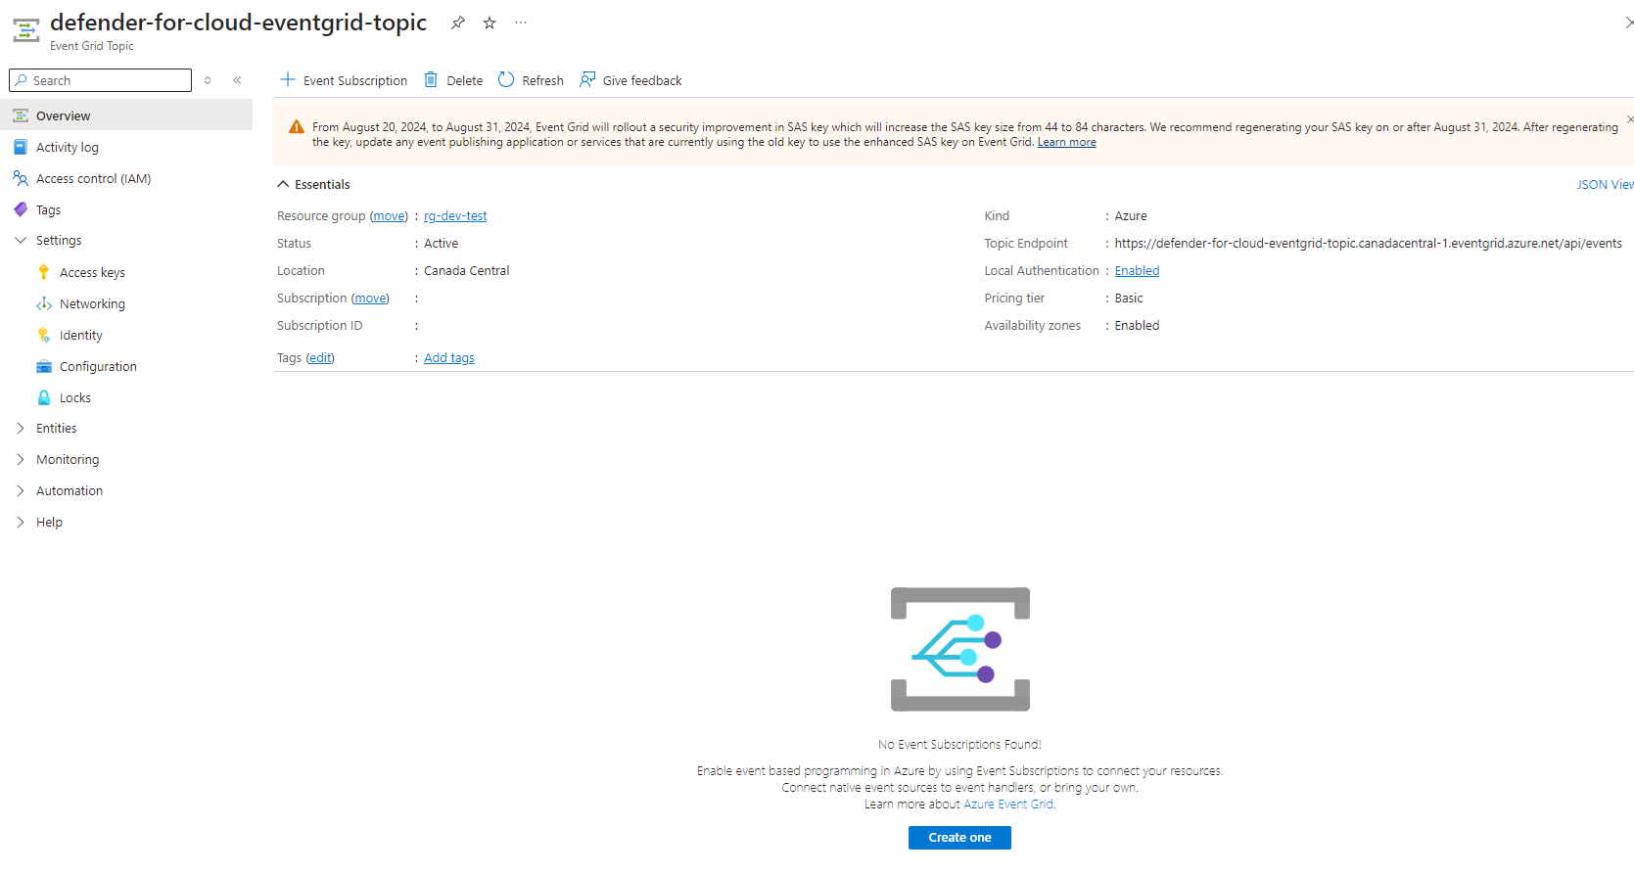
Task: Click the sidebar expand/collapse diamond icon
Action: [208, 80]
